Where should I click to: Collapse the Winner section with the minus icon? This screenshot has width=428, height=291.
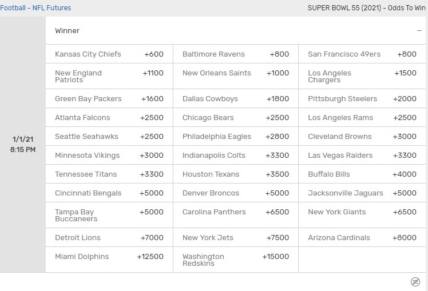419,31
